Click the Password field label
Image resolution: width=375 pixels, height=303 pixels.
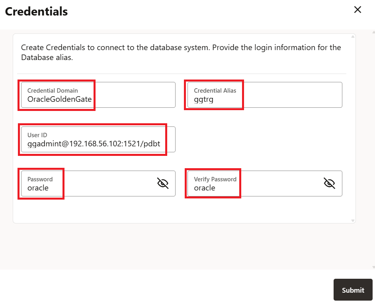pos(40,179)
